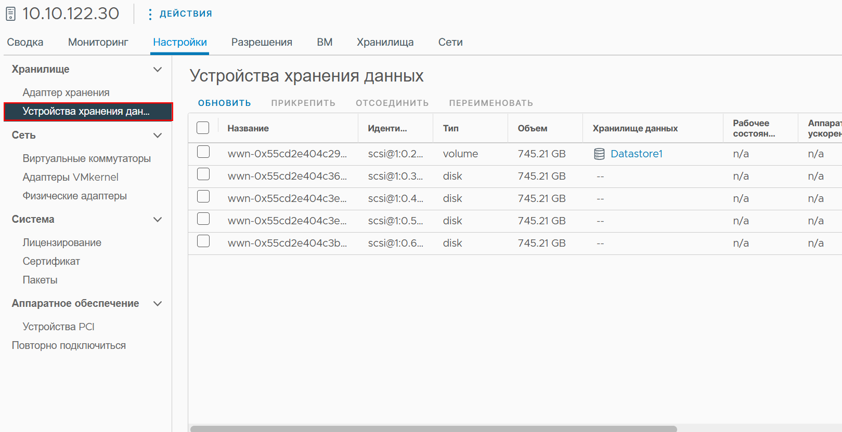842x432 pixels.
Task: Click the device name wwn-0x55cd2e404c3b...
Action: [287, 243]
